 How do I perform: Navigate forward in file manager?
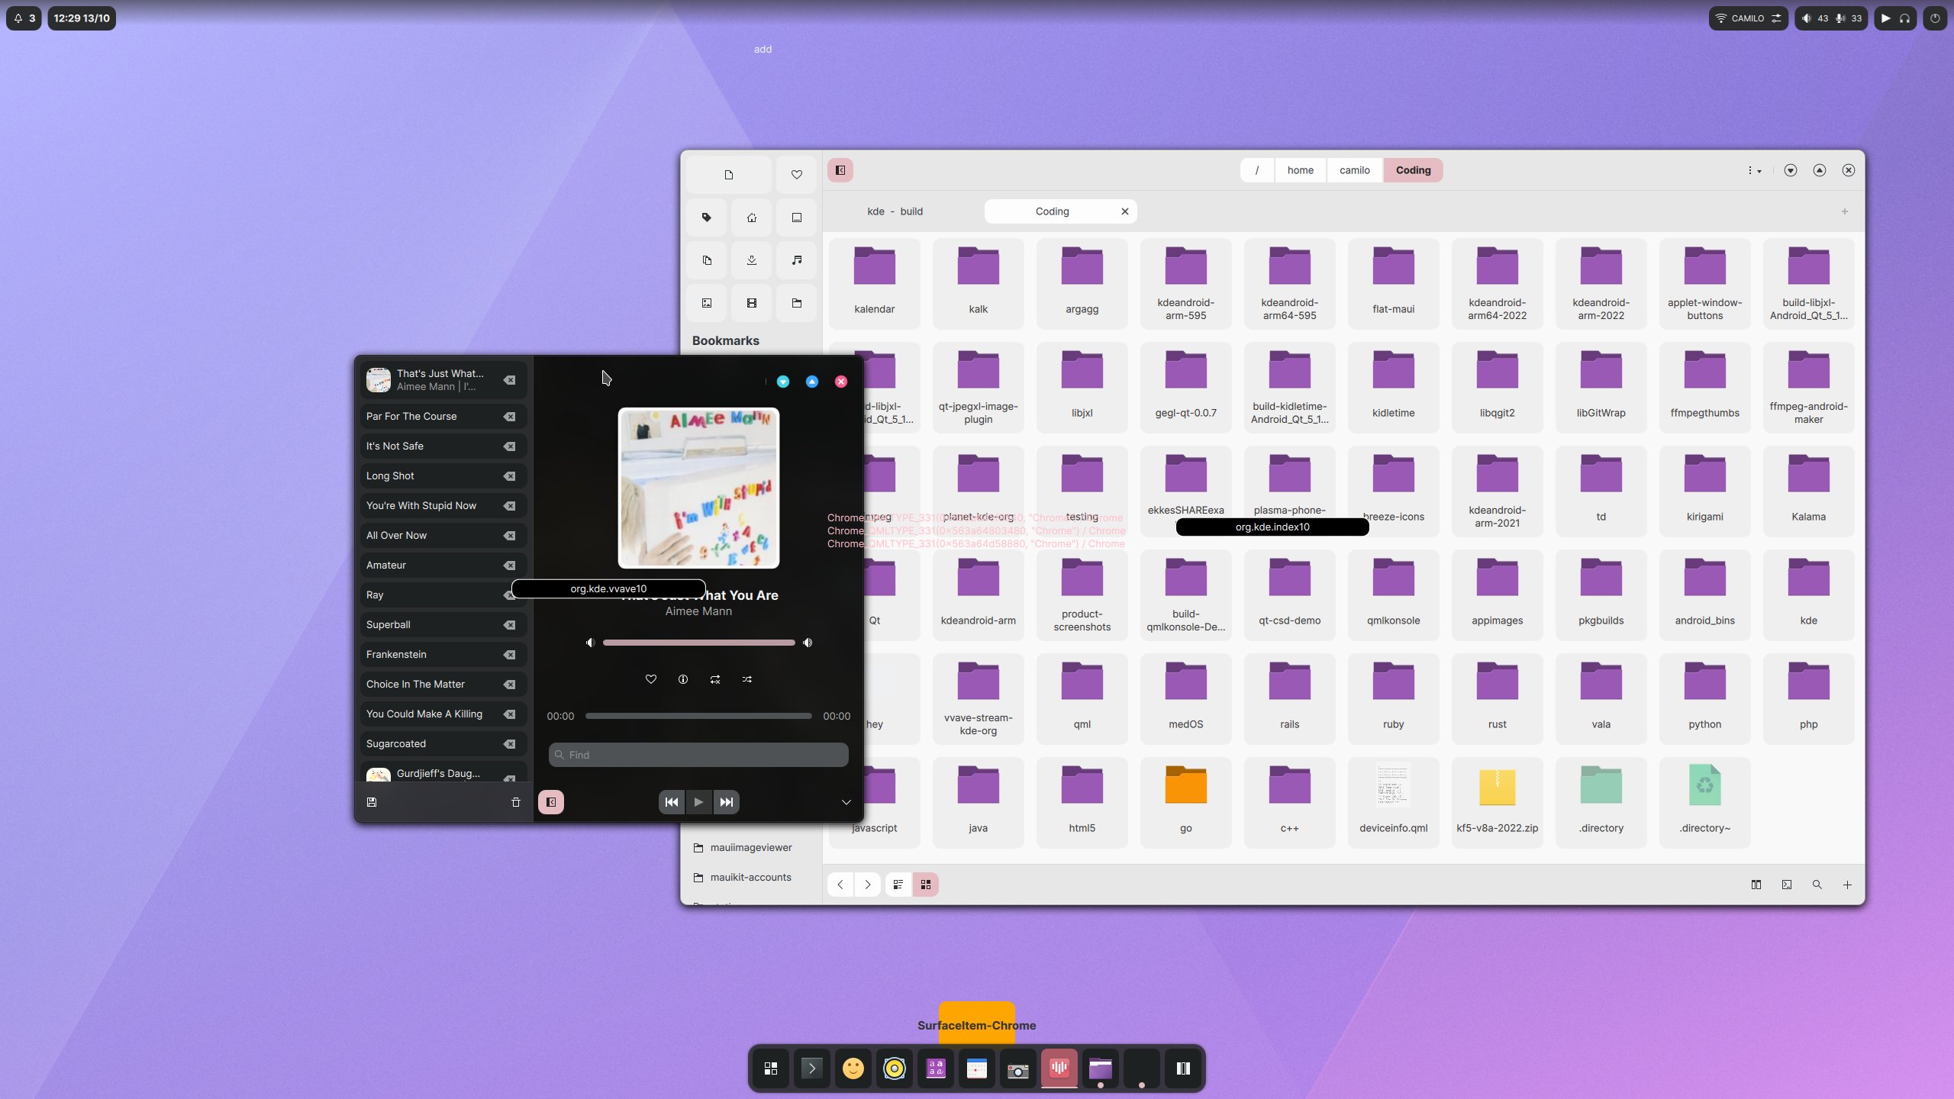(868, 885)
